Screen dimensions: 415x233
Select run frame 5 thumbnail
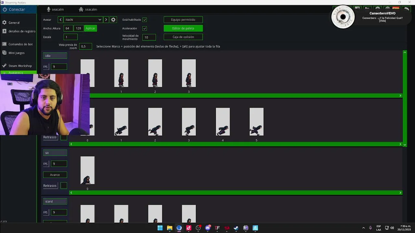tap(256, 122)
